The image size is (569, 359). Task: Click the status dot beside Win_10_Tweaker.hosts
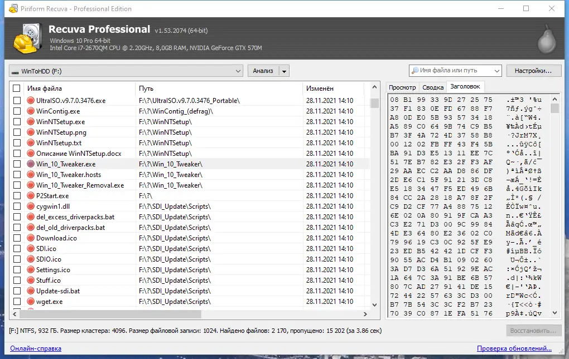click(31, 174)
